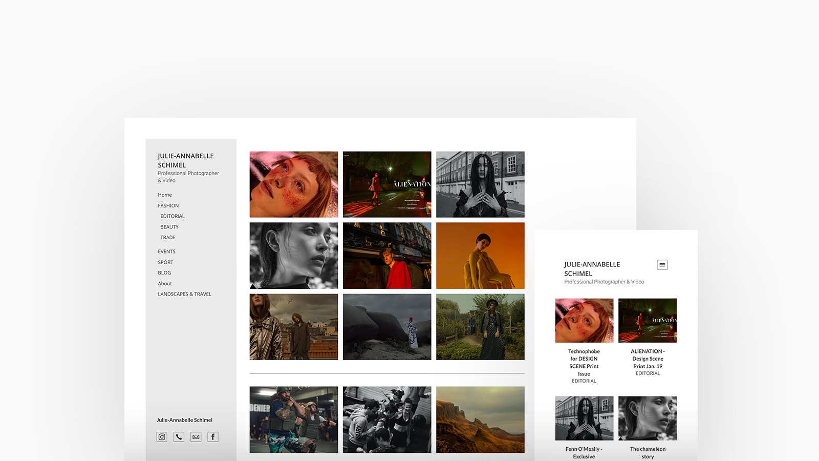Click the JULIE-ANNABELLE SCHIMEL site title in the sidebar

coord(185,160)
